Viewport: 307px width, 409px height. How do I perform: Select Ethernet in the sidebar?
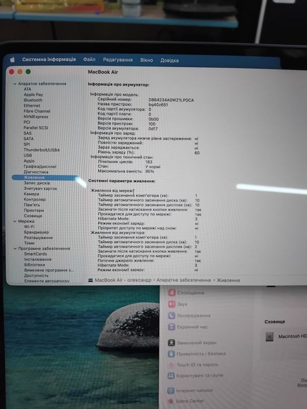(x=32, y=105)
